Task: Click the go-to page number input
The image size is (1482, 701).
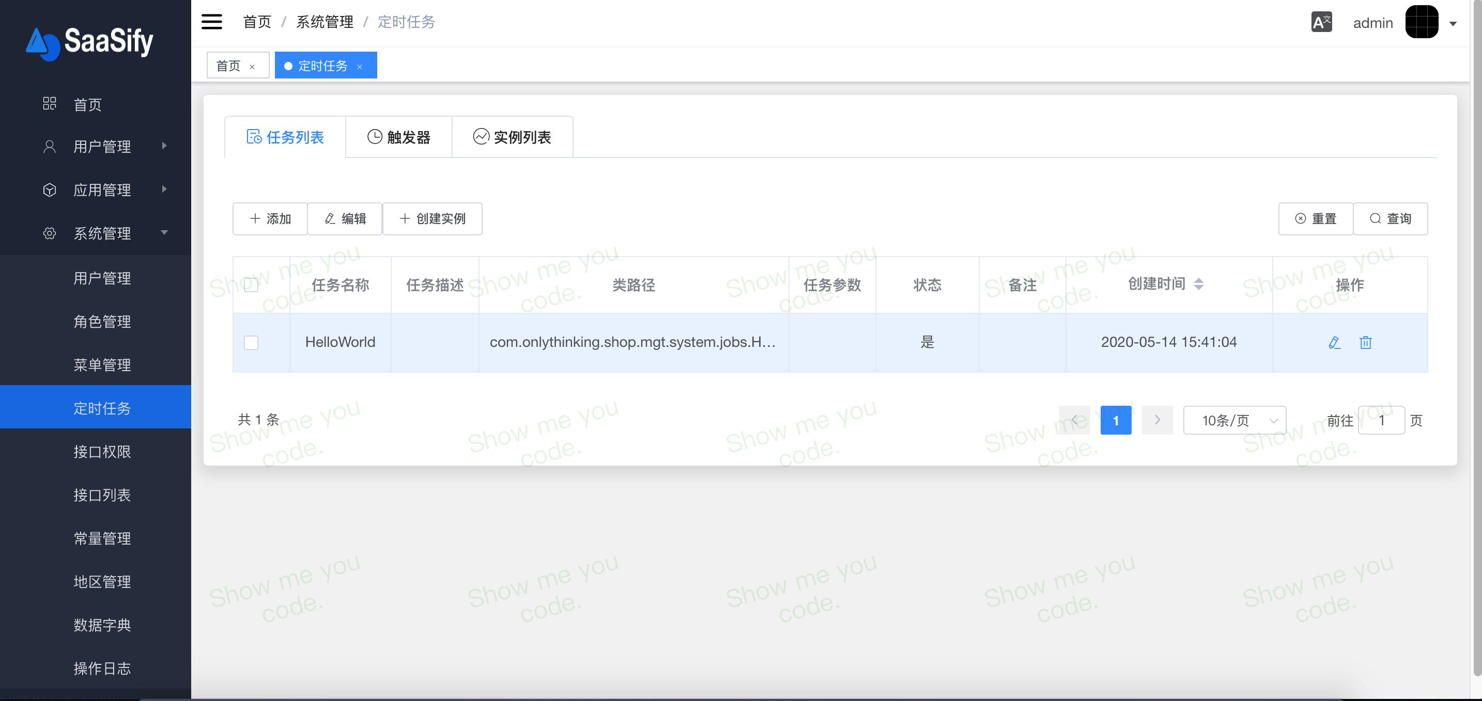Action: [x=1381, y=421]
